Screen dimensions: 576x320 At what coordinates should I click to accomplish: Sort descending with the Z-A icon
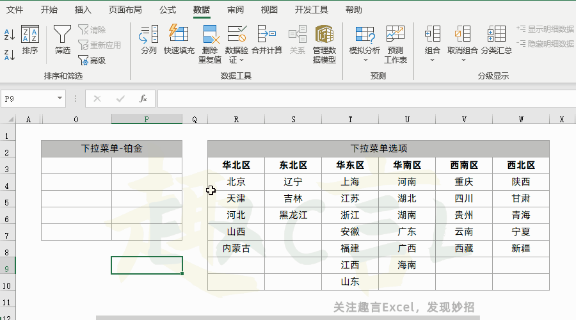point(9,55)
